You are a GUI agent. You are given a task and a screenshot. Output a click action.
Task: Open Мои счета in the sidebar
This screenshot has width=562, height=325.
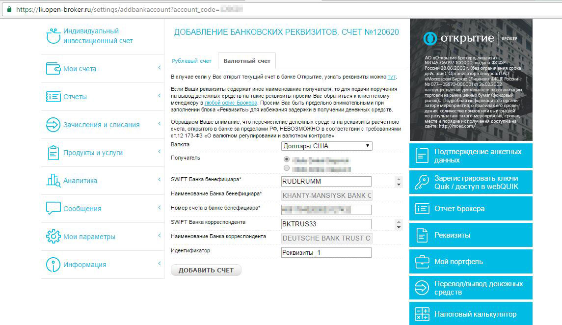click(x=80, y=69)
